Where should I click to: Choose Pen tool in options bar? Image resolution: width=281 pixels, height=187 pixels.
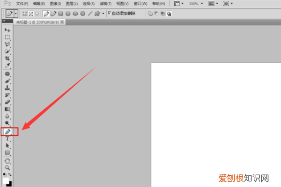(46, 14)
